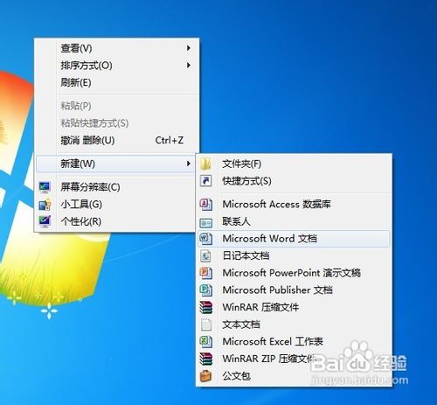Open the 排序方式(O) menu entry

116,66
